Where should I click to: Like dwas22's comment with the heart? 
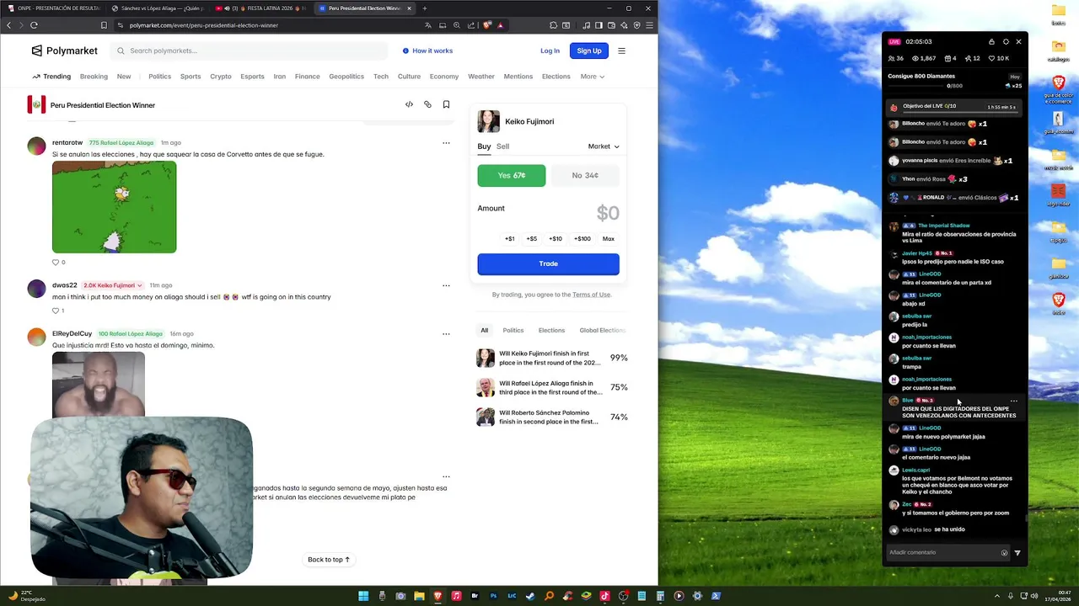[x=56, y=311]
